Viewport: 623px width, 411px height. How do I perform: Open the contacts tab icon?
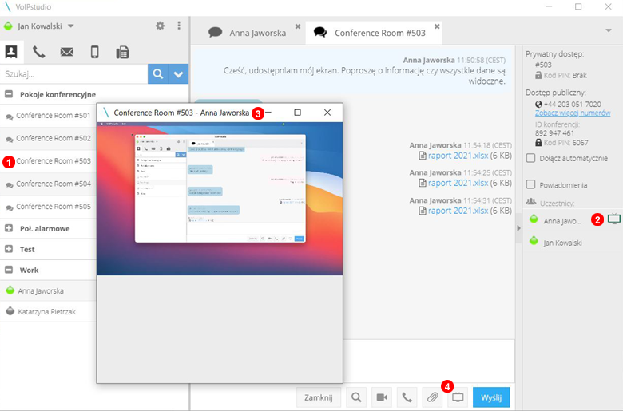tap(11, 52)
